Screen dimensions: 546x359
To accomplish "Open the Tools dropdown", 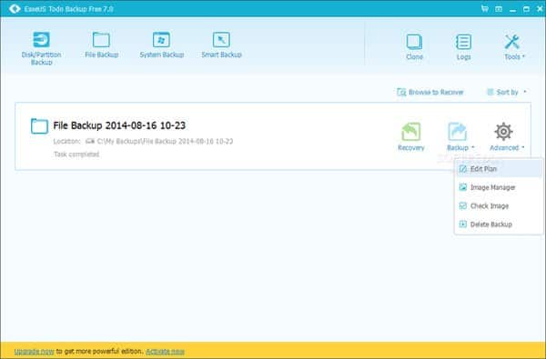I will 513,47.
